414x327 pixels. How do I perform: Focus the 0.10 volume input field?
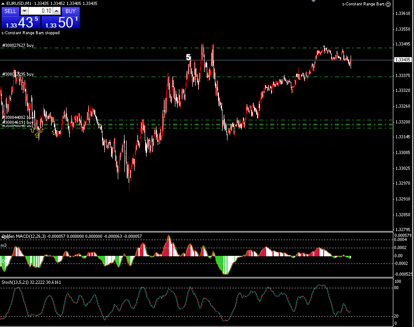tap(40, 11)
